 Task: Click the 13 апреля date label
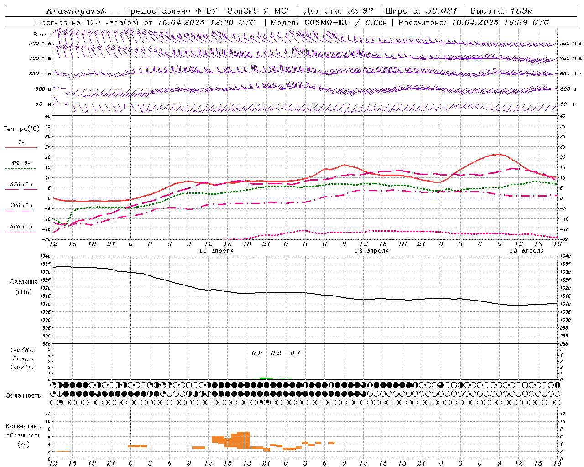pyautogui.click(x=527, y=251)
